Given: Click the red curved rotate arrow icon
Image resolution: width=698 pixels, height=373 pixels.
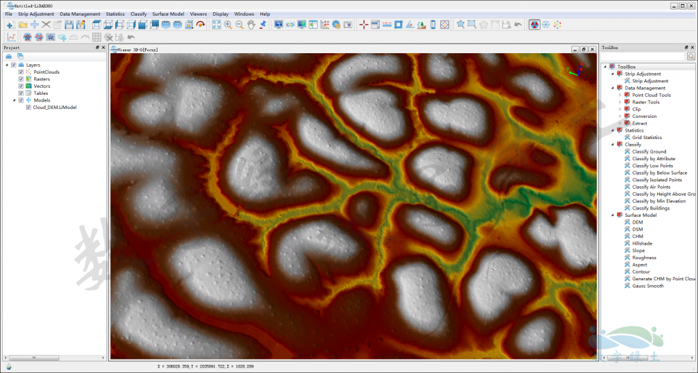Looking at the screenshot, I should pos(200,25).
